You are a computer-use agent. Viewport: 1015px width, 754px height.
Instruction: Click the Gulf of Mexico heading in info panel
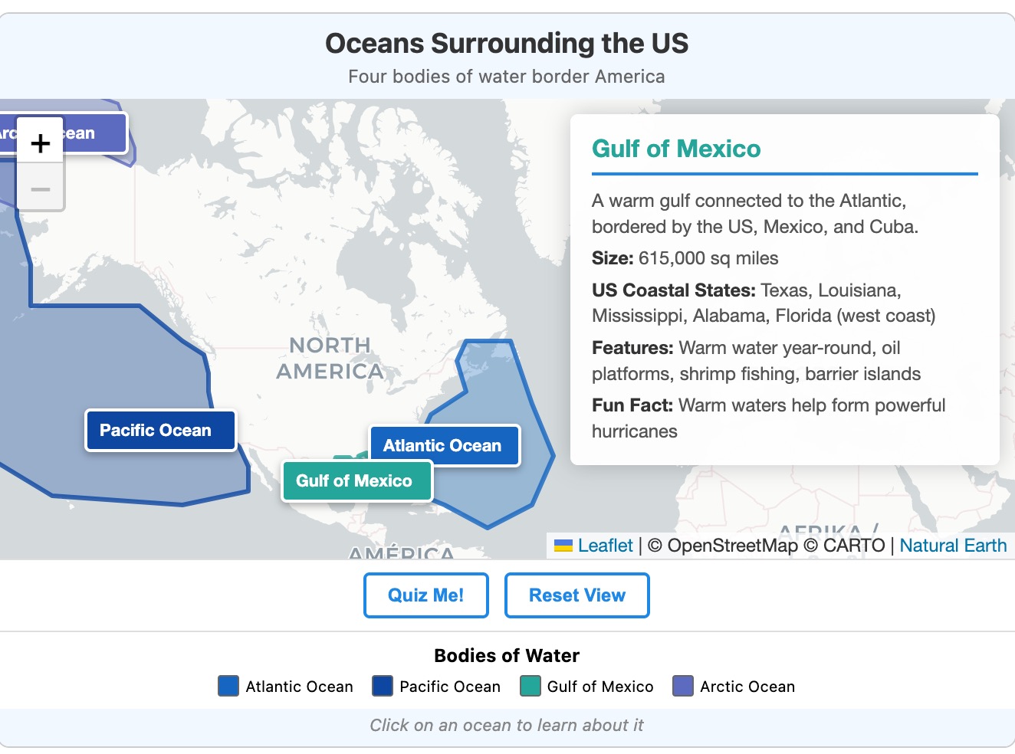(x=675, y=149)
